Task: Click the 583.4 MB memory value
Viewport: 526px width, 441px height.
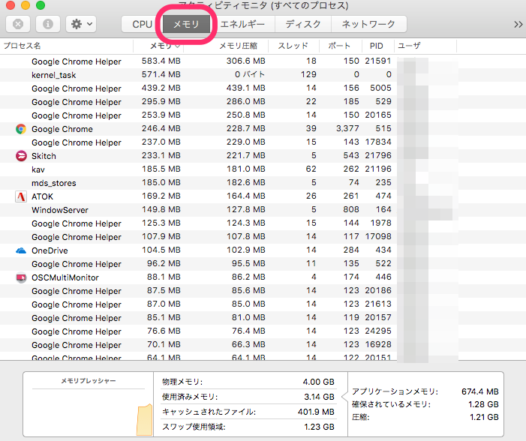Action: click(x=161, y=61)
